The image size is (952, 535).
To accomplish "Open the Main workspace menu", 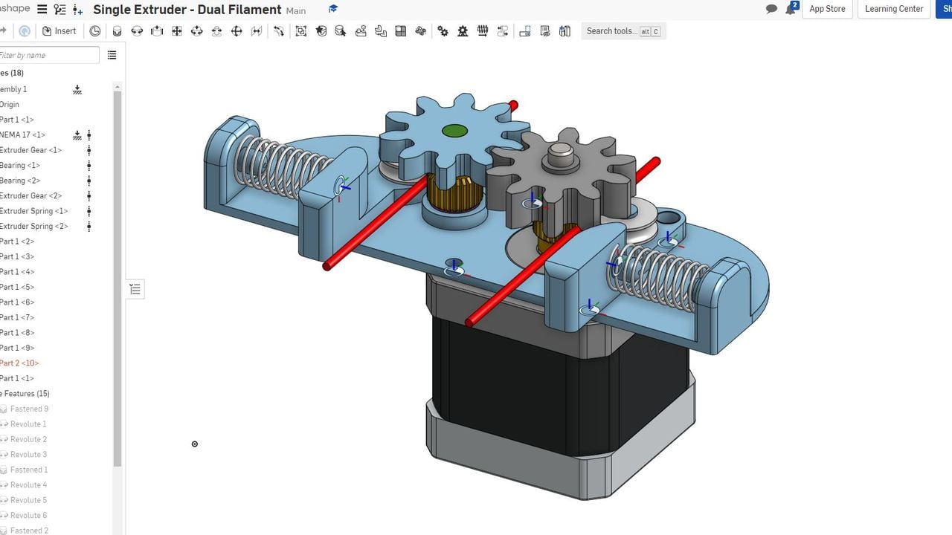I will pyautogui.click(x=295, y=10).
